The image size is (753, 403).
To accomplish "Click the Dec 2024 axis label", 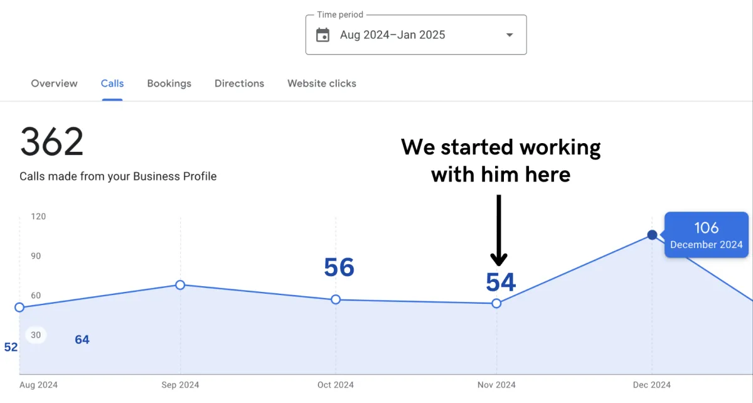I will coord(652,385).
